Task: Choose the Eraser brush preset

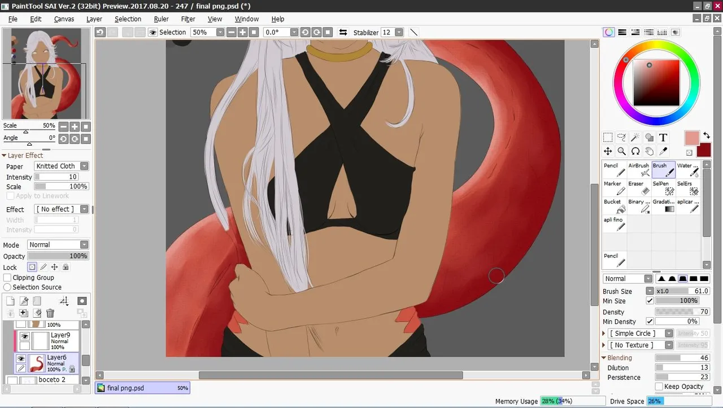Action: click(639, 188)
